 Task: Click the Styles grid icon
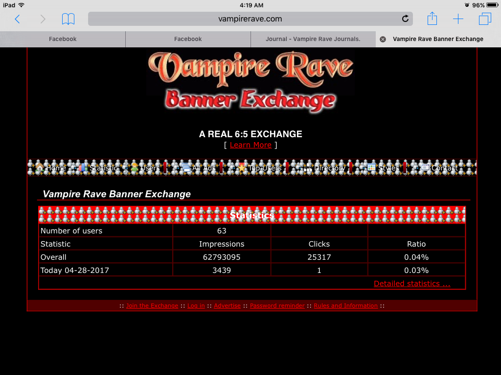tap(371, 167)
